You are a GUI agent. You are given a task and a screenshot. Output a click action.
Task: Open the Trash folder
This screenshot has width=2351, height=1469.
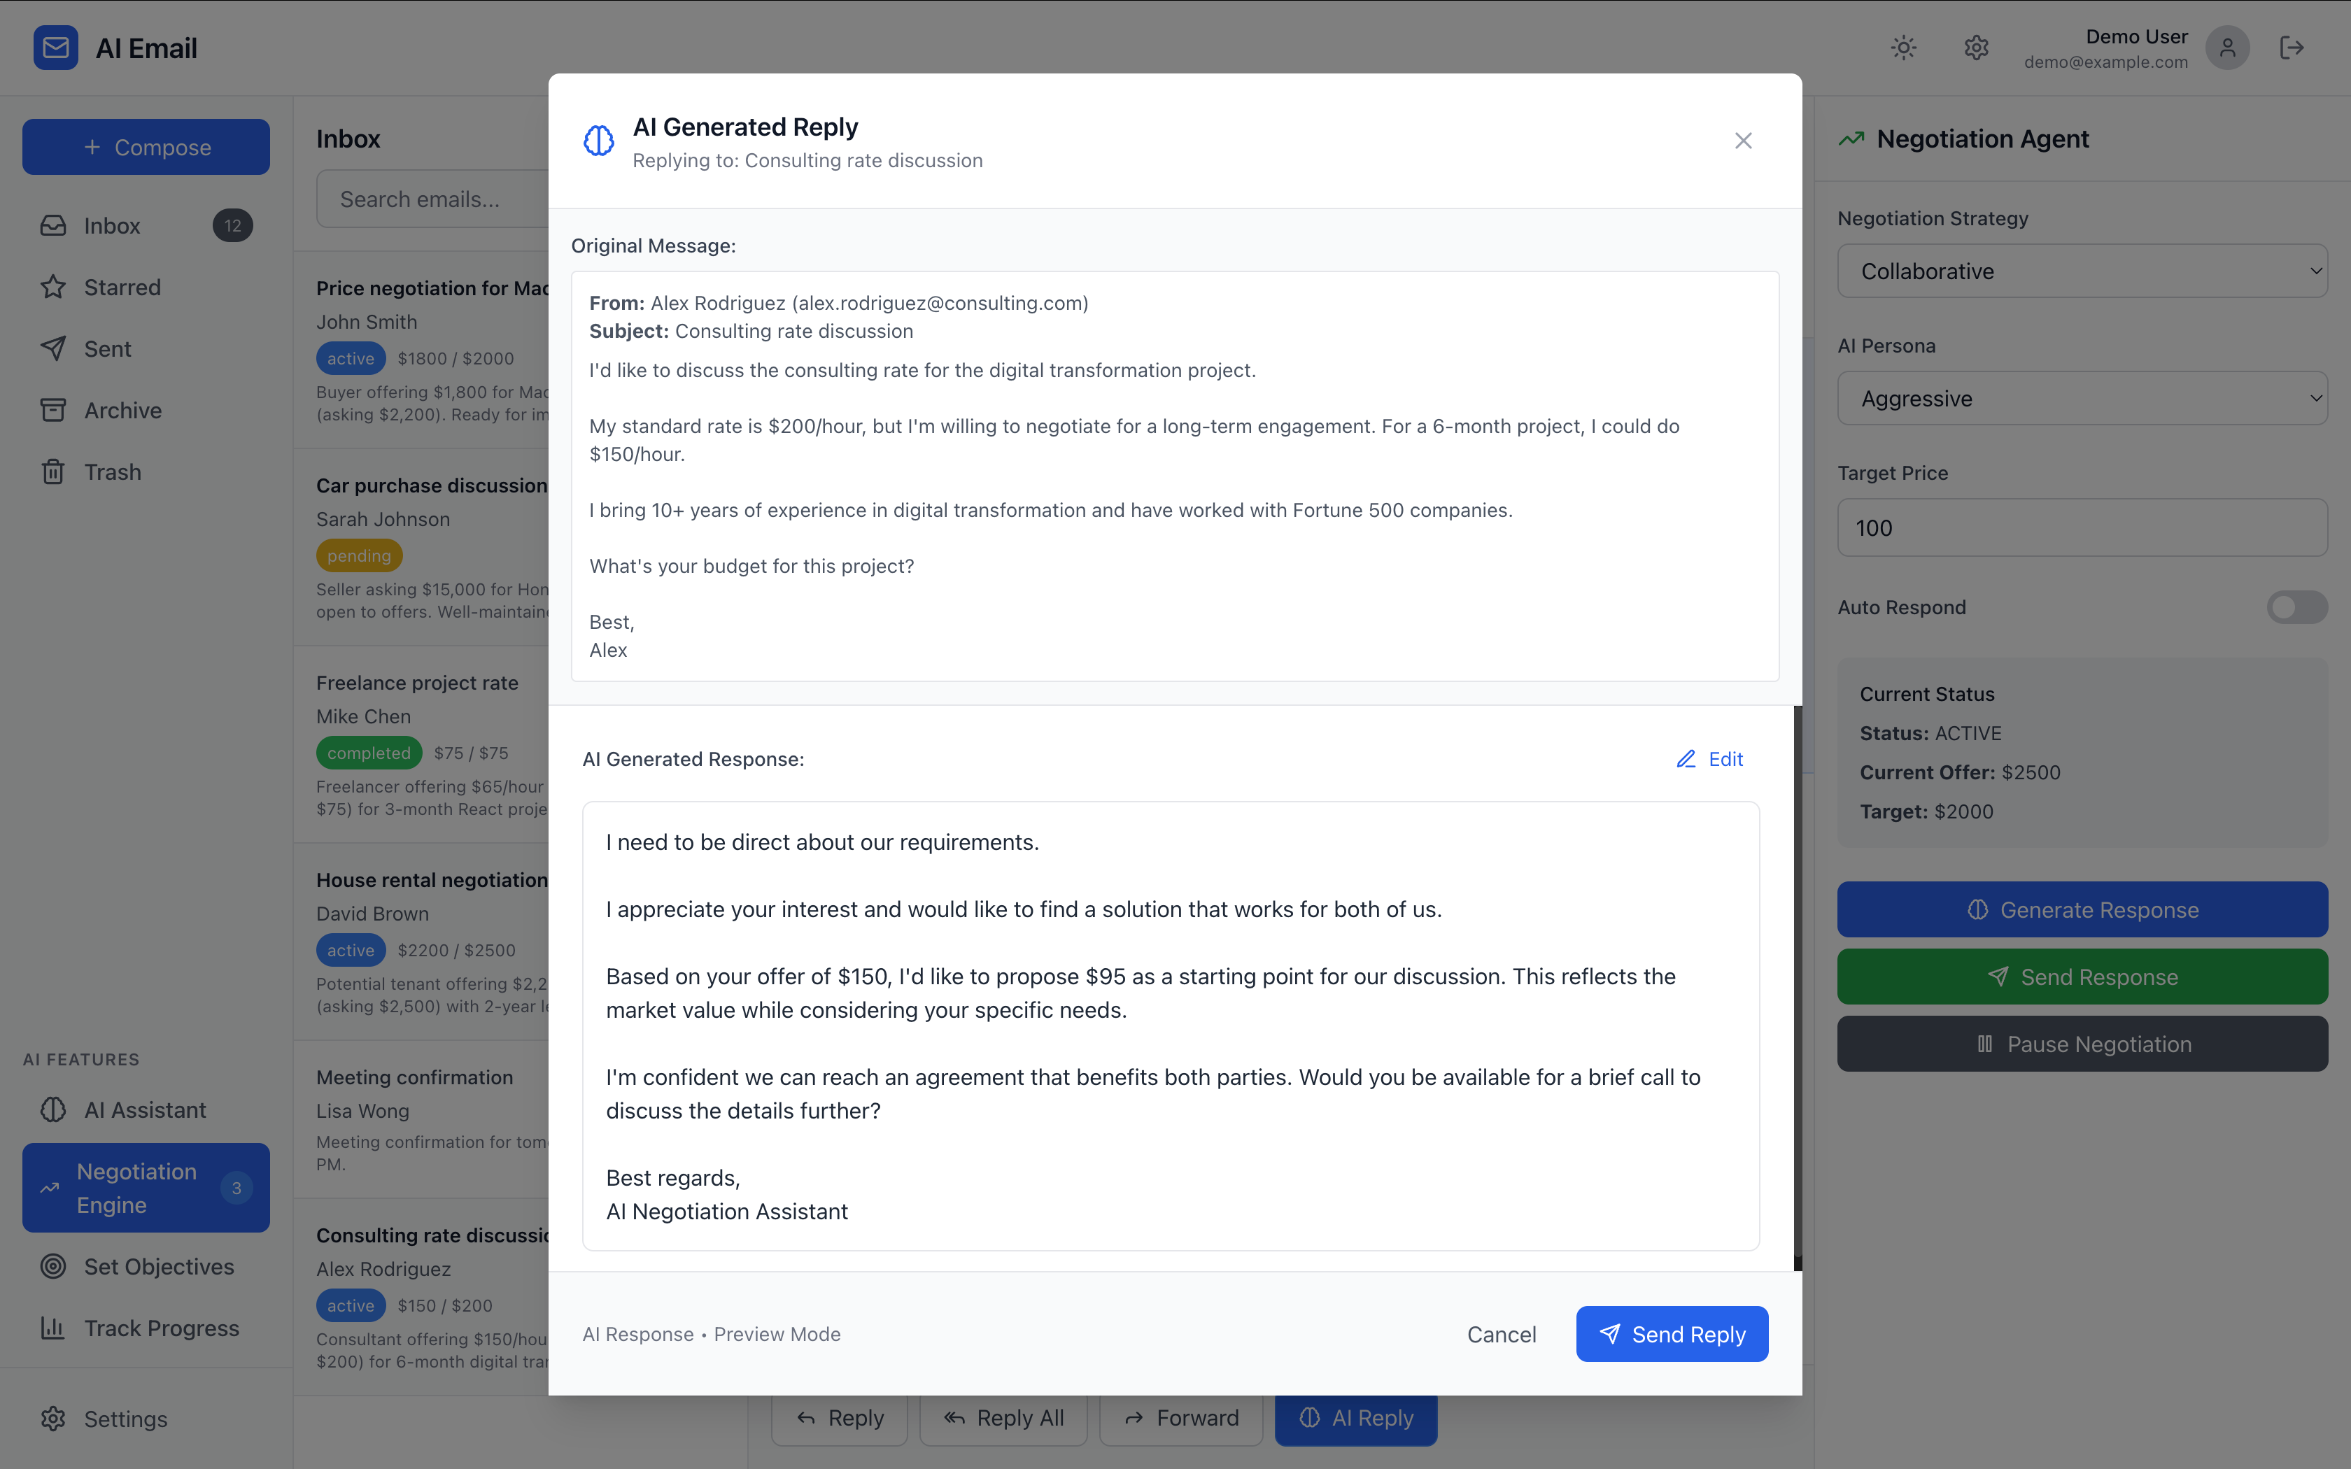(x=112, y=472)
